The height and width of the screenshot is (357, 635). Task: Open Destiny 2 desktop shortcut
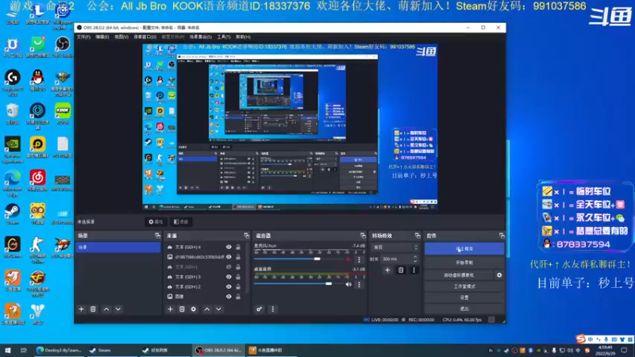click(37, 314)
